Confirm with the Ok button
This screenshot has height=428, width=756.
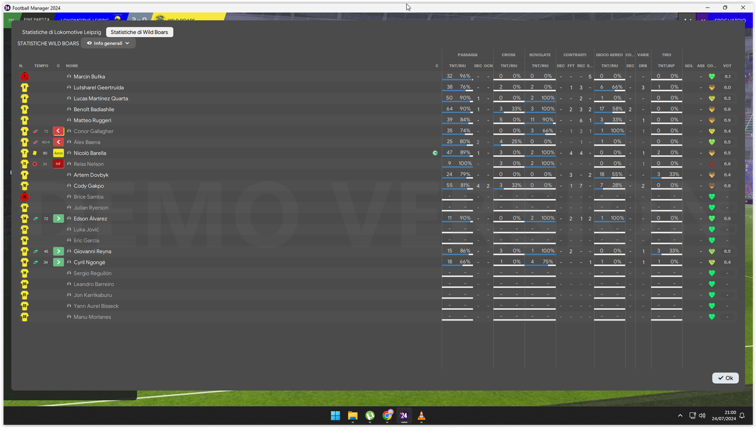(725, 378)
